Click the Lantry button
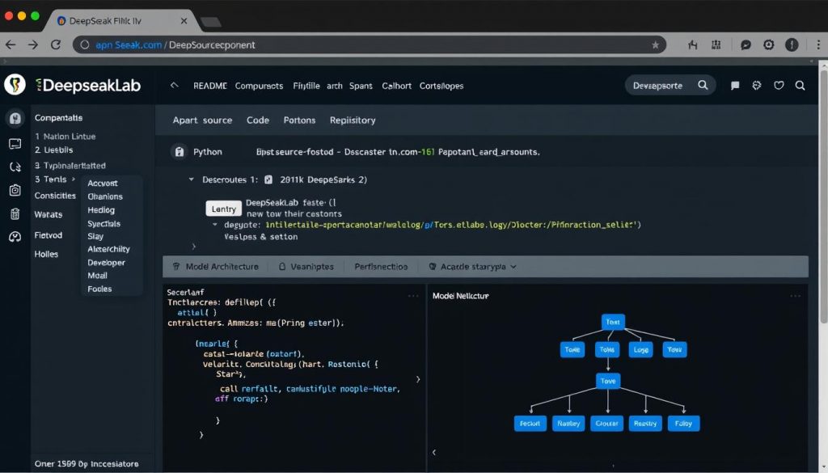 (x=223, y=209)
